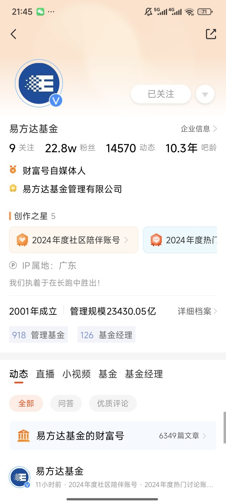This screenshot has width=226, height=504.
Task: Open the 2024年度社区陪伴账号 badge card
Action: tap(74, 240)
